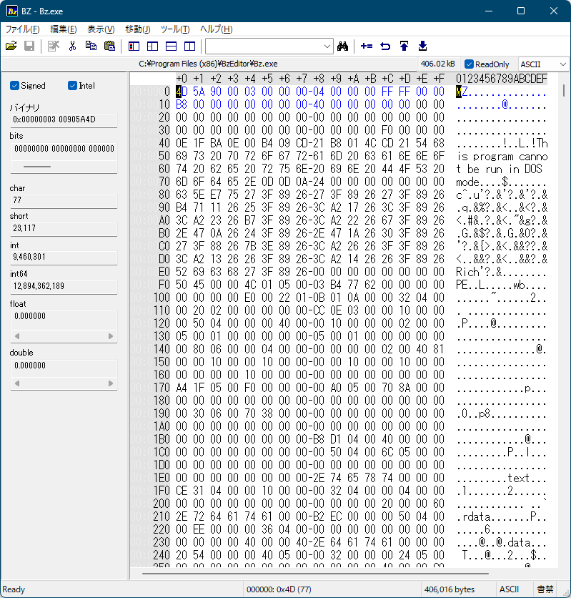Click the binoculars Find icon
This screenshot has height=598, width=571.
click(x=342, y=46)
